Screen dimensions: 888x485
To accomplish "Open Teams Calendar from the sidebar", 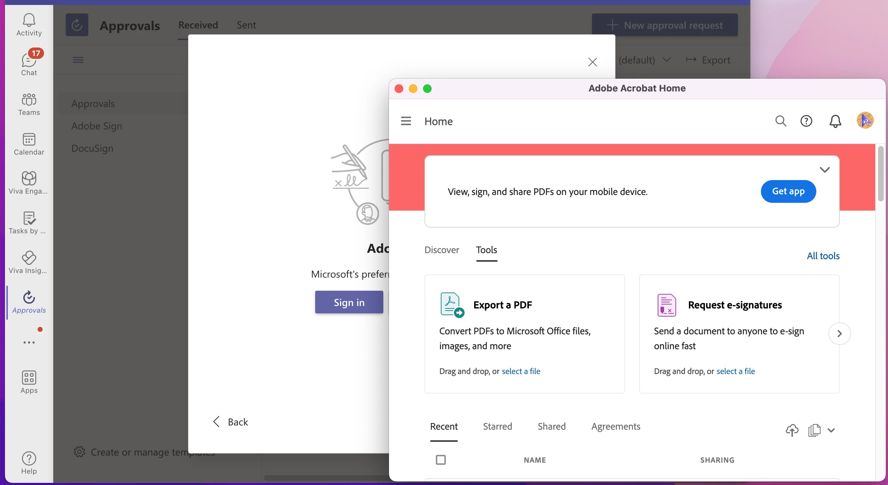I will (x=29, y=144).
